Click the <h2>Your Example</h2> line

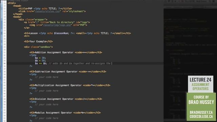pyautogui.click(x=38, y=41)
